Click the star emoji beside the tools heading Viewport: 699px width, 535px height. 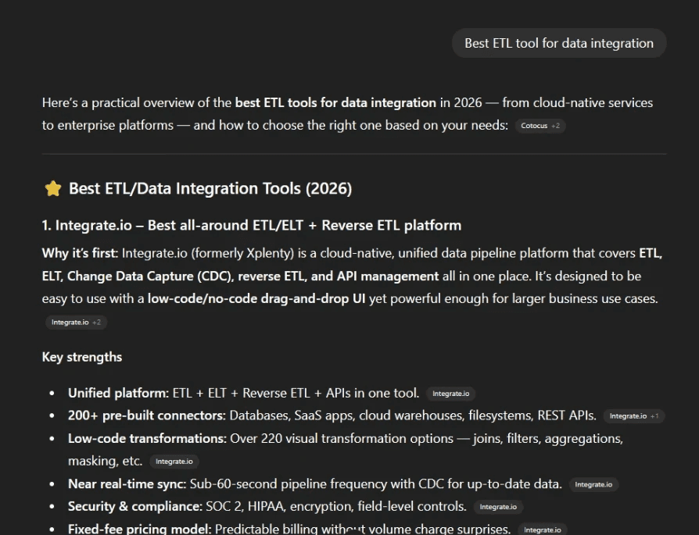(x=52, y=188)
